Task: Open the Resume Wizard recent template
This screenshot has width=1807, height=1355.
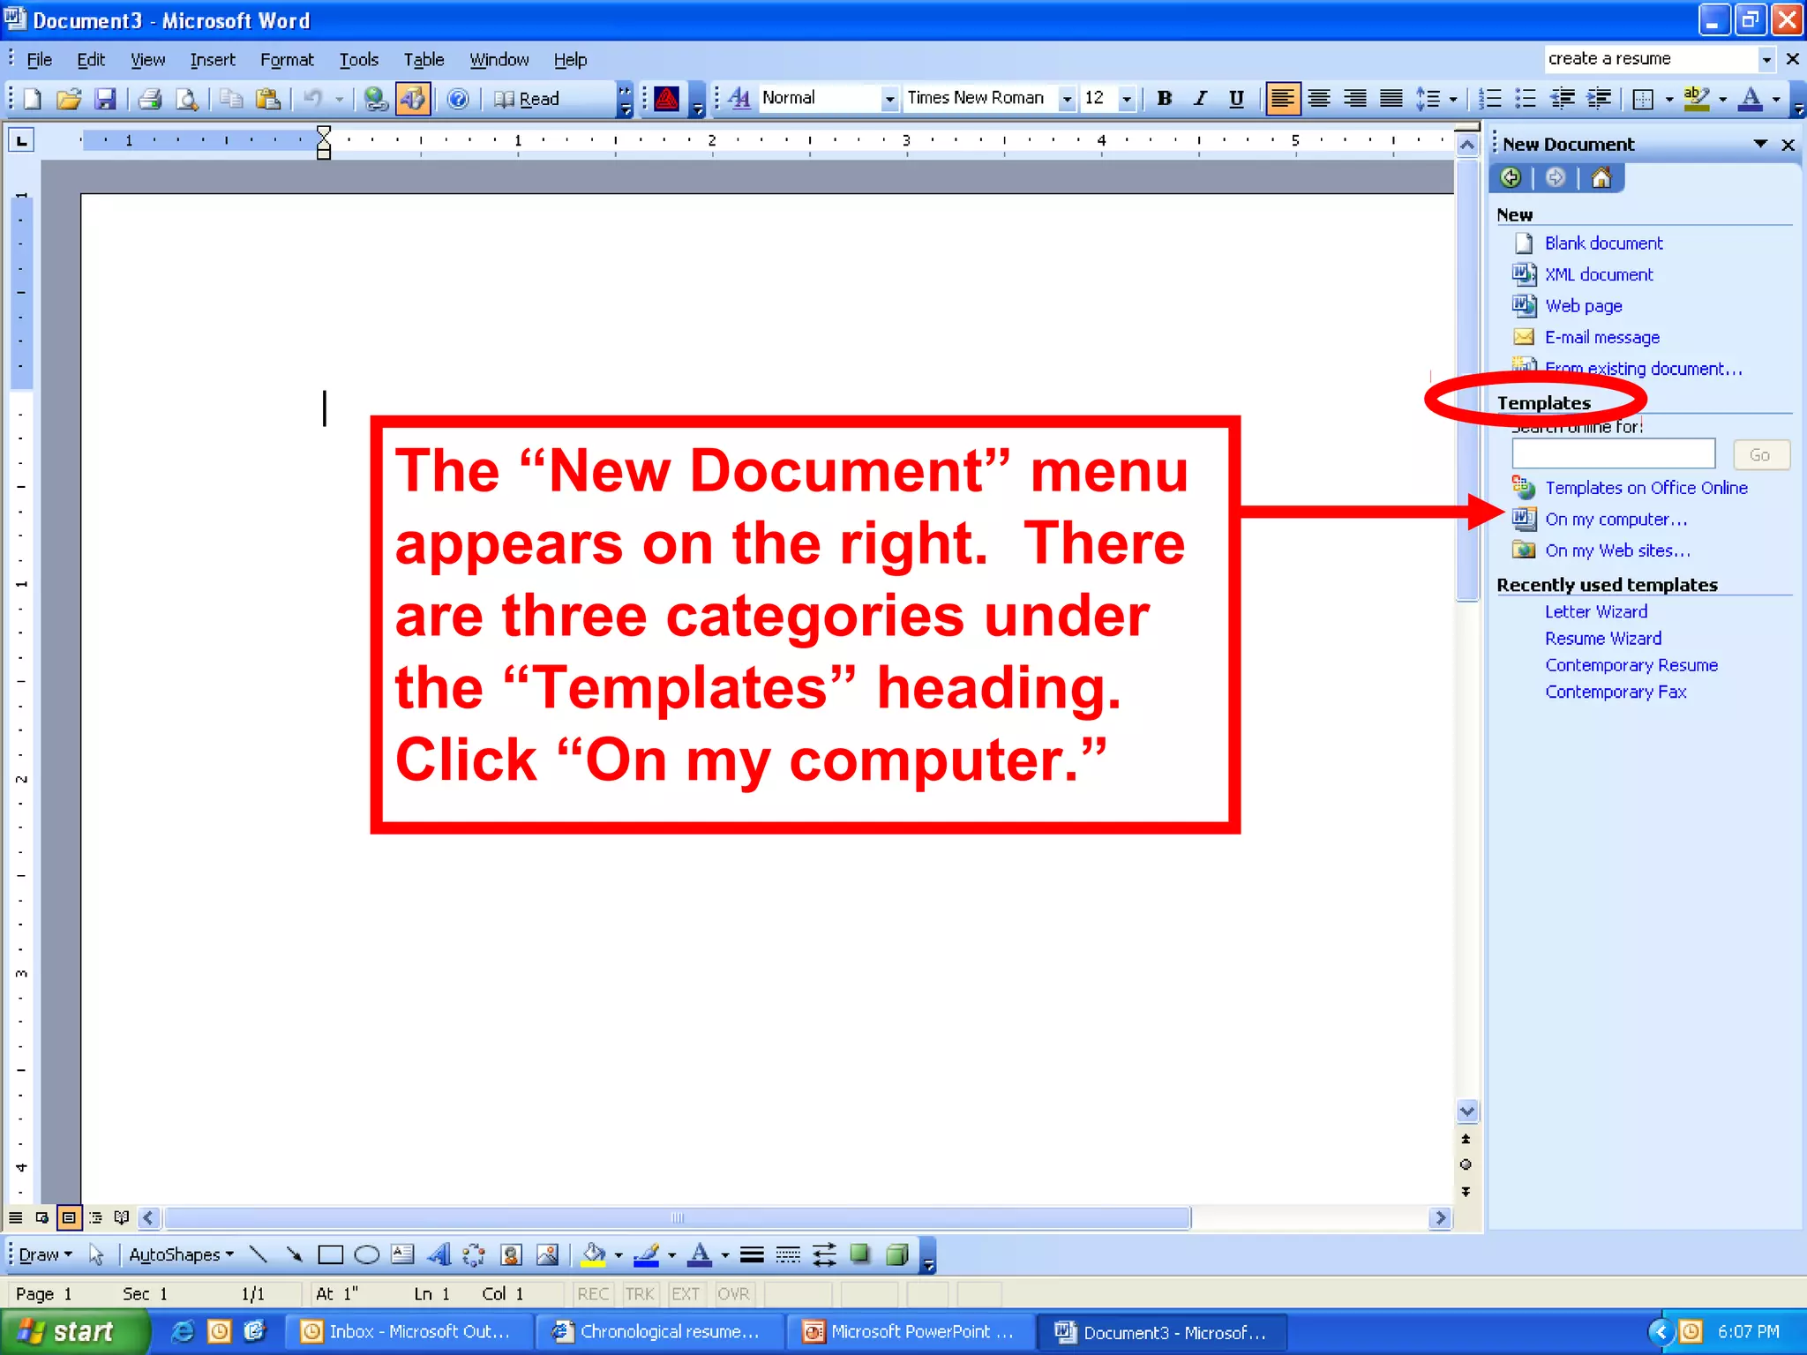Action: point(1602,638)
